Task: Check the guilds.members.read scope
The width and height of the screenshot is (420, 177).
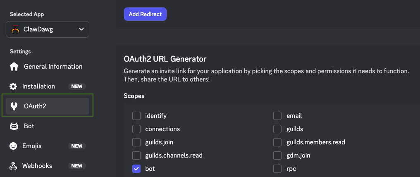Action: click(277, 142)
